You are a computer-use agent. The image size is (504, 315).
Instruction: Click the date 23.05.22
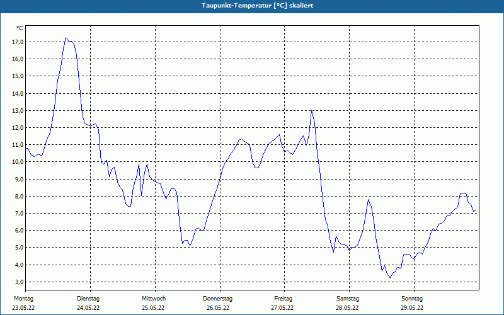(x=23, y=308)
